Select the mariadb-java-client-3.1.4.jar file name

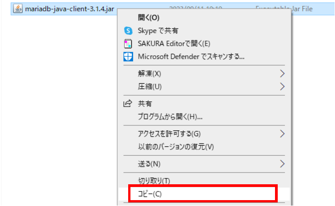pyautogui.click(x=70, y=9)
